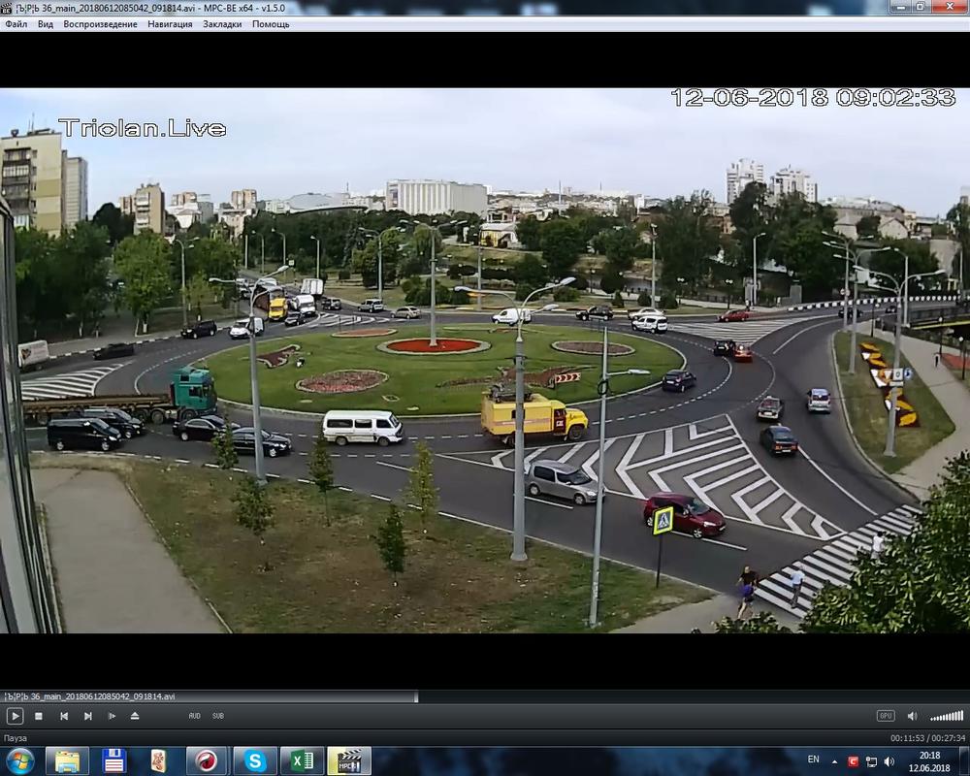The image size is (970, 776).
Task: Open the Вид menu
Action: point(46,24)
